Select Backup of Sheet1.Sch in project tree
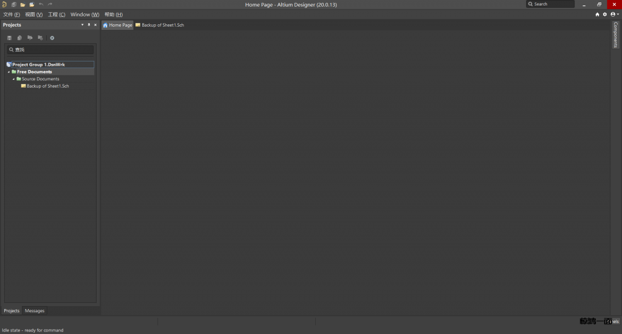This screenshot has width=622, height=334. pos(47,86)
